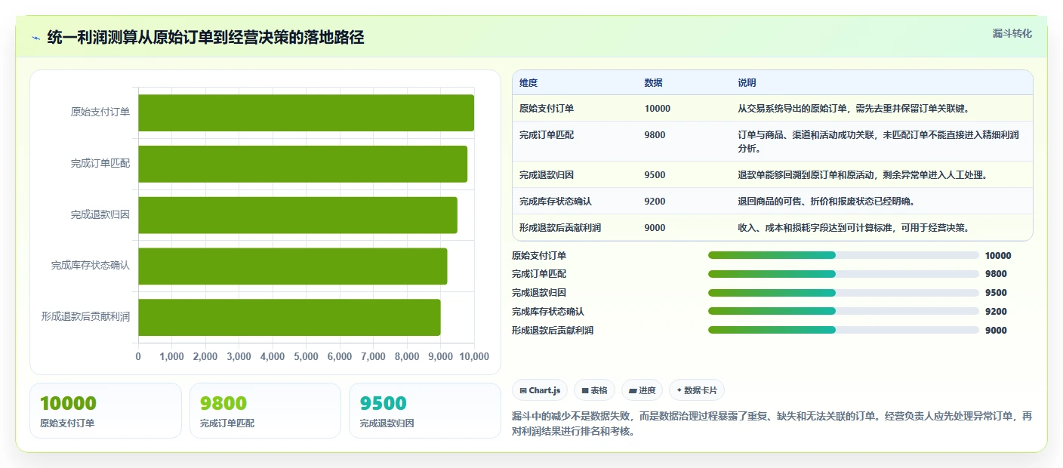Click the 原始支付订单 progress bar

843,255
